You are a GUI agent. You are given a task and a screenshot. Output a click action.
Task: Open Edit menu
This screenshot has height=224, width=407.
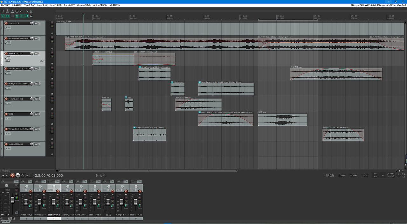tap(17, 5)
